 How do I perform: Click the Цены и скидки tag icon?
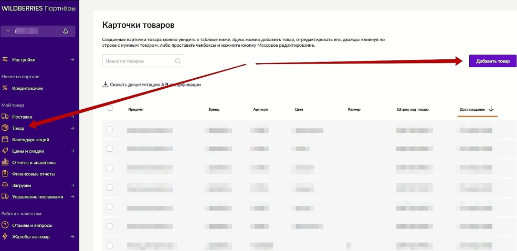click(5, 151)
